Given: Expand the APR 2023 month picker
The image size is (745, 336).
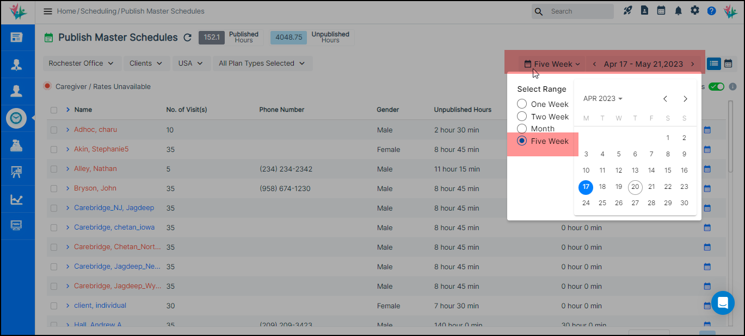Looking at the screenshot, I should (602, 99).
